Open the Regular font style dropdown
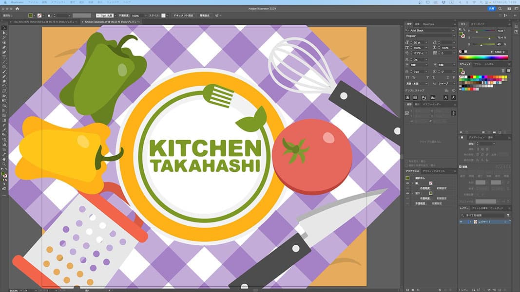Image resolution: width=520 pixels, height=292 pixels. tap(453, 36)
